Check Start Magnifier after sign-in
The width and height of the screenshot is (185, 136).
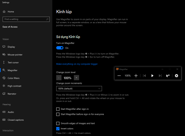point(58,109)
